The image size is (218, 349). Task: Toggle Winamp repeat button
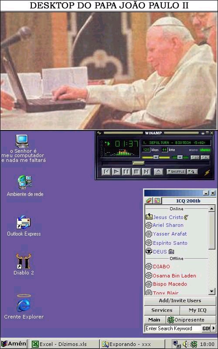[192, 171]
